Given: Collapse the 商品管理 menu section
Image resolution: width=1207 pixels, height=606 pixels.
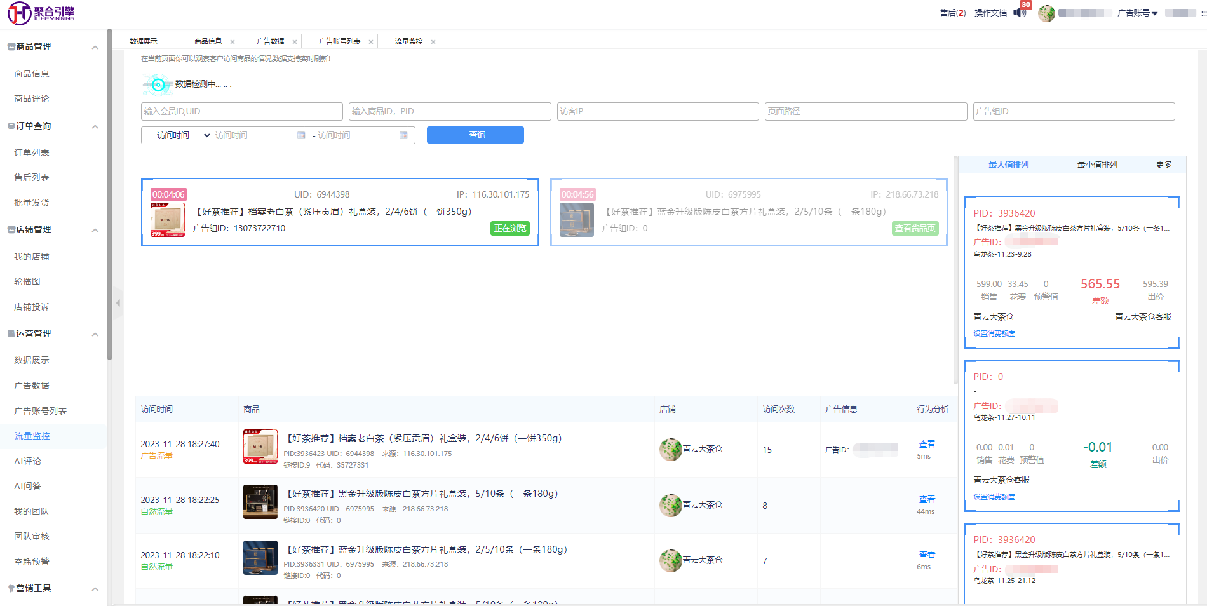Looking at the screenshot, I should pos(95,47).
